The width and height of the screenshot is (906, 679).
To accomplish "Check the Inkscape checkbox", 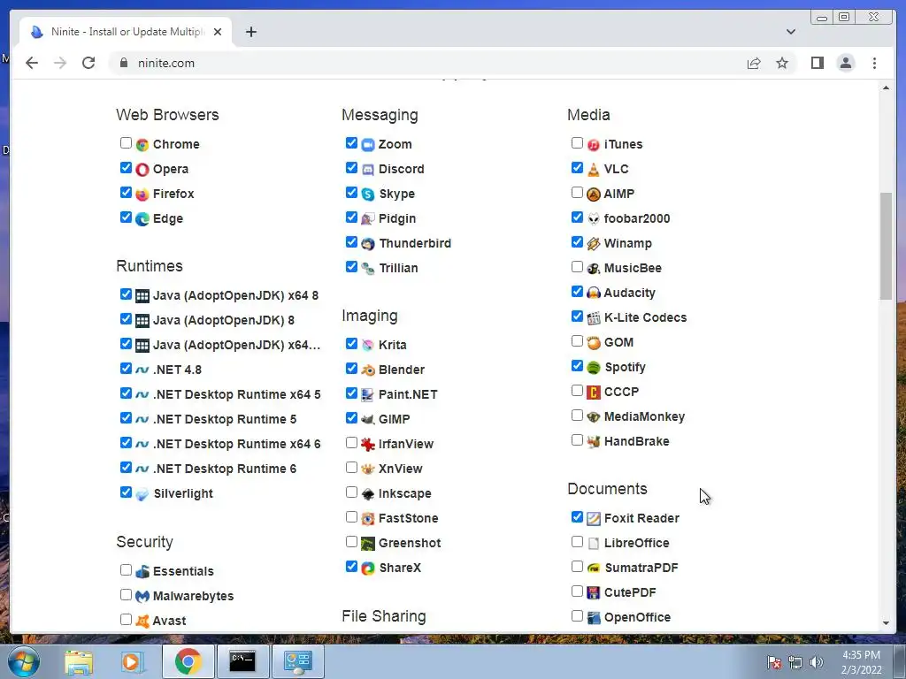I will tap(351, 492).
